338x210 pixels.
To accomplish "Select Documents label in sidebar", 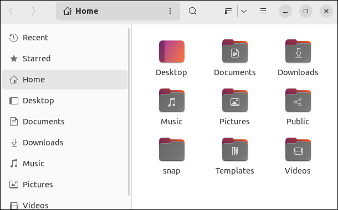I will tap(44, 122).
